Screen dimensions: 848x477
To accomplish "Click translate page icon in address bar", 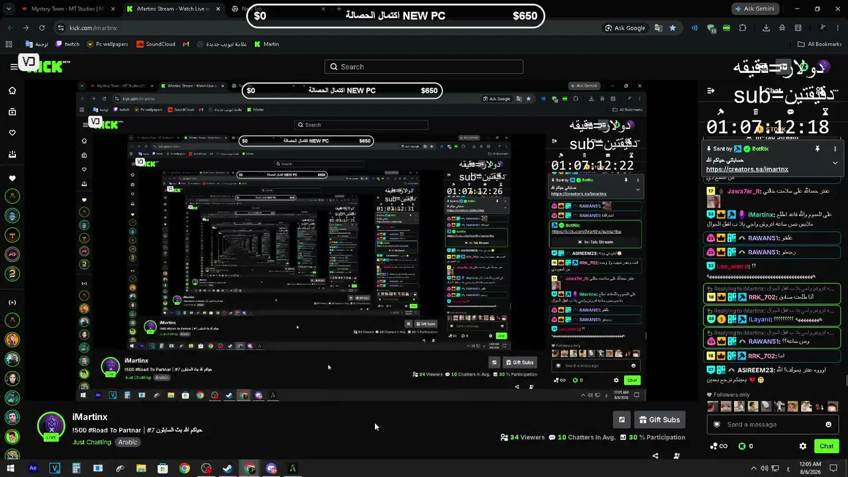I will point(659,28).
